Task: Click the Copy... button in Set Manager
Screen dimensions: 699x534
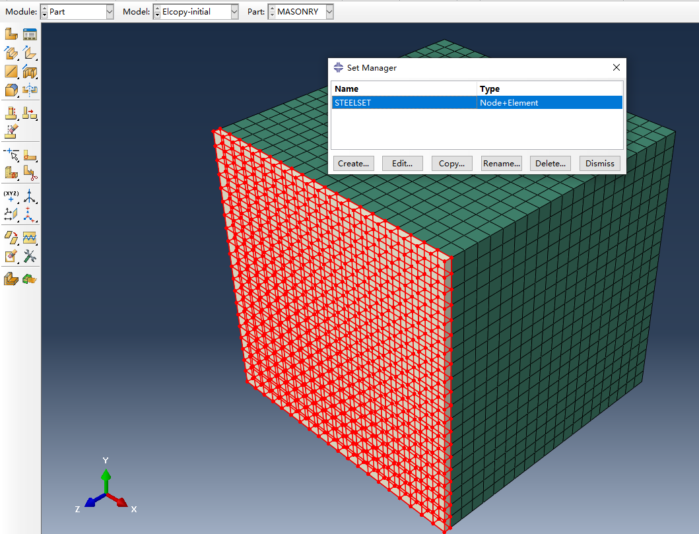Action: [451, 164]
